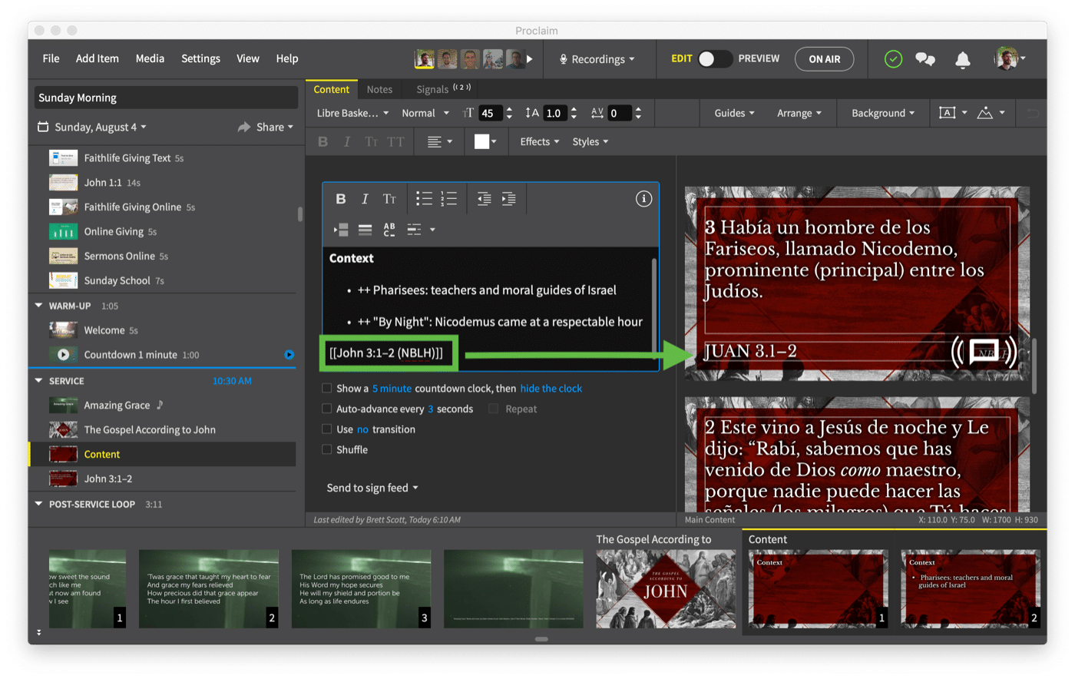The width and height of the screenshot is (1075, 679).
Task: Check the Shuffle option
Action: pos(327,450)
